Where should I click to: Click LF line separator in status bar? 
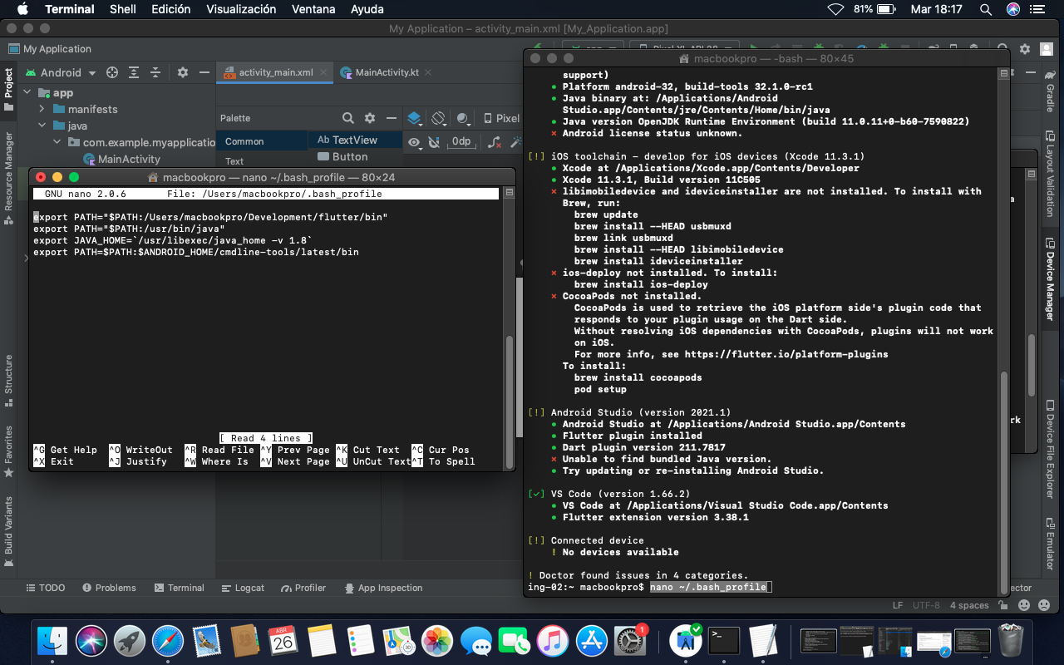[x=898, y=605]
